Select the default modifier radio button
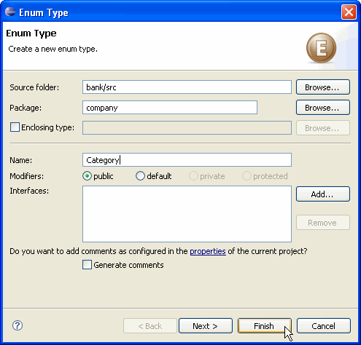Screen dimensions: 361x345 (140, 176)
